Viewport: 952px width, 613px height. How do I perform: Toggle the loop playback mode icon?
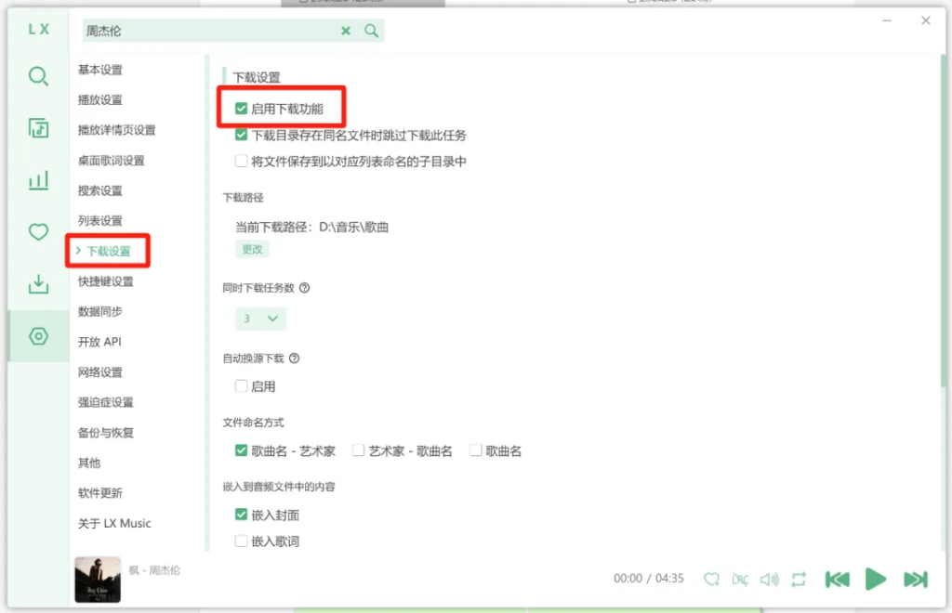pos(799,579)
